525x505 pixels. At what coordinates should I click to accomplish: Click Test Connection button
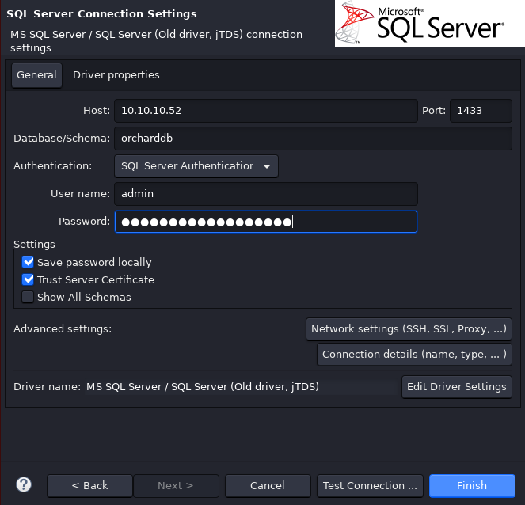(x=370, y=485)
